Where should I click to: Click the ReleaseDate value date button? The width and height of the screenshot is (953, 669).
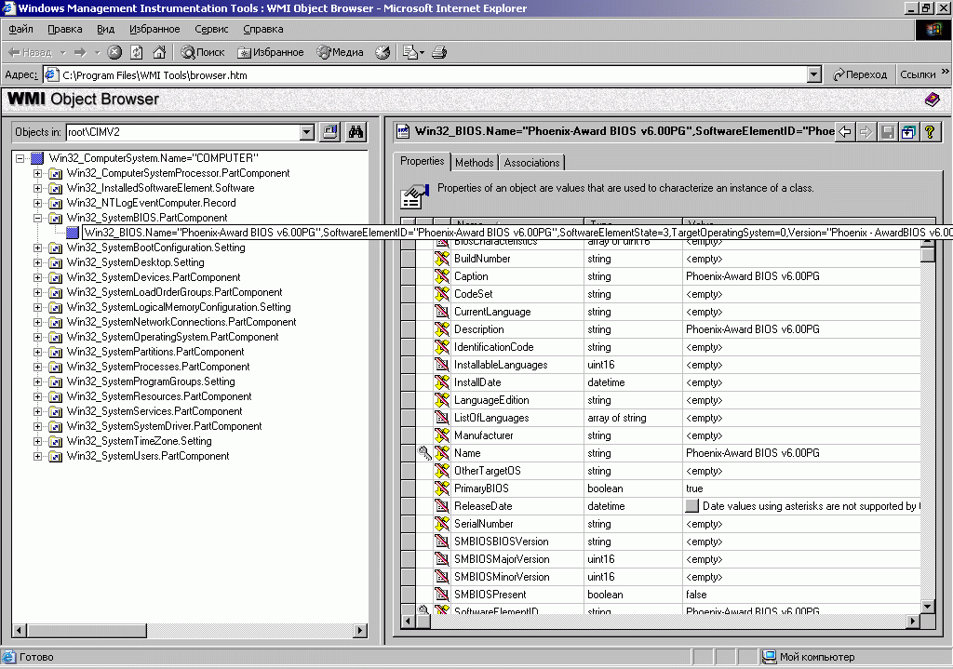pyautogui.click(x=691, y=505)
